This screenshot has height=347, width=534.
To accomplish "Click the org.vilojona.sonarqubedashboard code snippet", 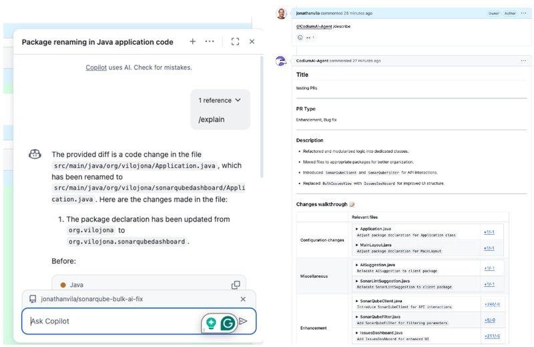I will coord(127,242).
